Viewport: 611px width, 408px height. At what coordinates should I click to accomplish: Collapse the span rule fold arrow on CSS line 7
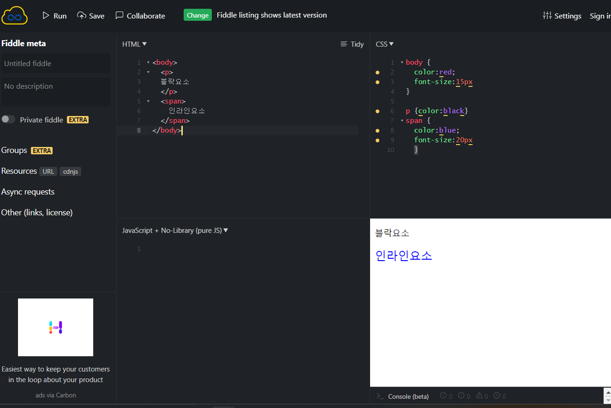pyautogui.click(x=402, y=121)
